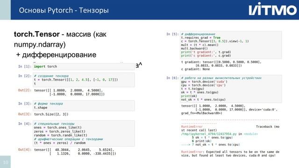Select the "import torch" code cell

(x=84, y=66)
